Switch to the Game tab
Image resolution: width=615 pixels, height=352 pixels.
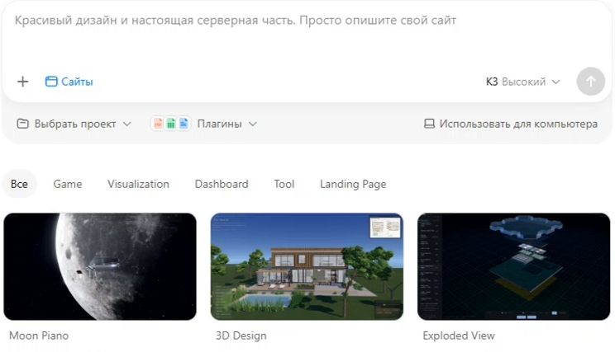[x=68, y=184]
